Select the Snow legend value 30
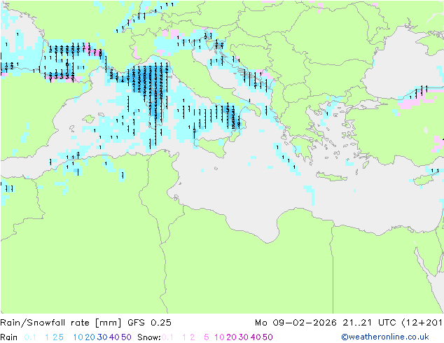The width and height of the screenshot is (444, 343). [244, 337]
